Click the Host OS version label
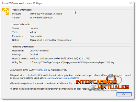Screen dimensions: 137x102 point(21,58)
